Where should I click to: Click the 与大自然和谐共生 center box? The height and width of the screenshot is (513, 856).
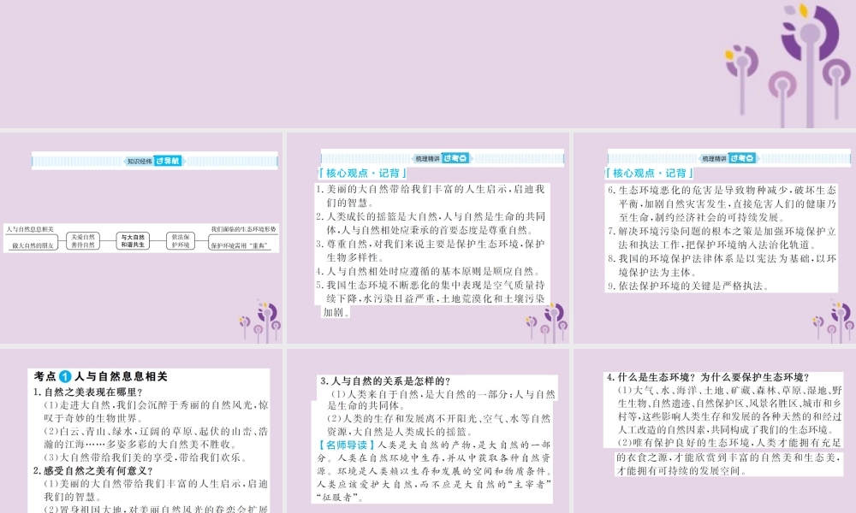pyautogui.click(x=133, y=241)
